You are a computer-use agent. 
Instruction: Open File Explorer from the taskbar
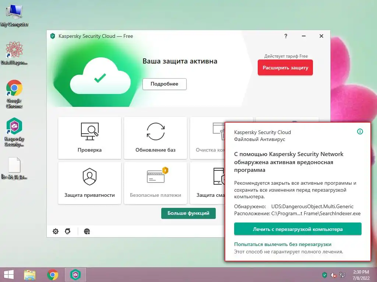tap(29, 275)
